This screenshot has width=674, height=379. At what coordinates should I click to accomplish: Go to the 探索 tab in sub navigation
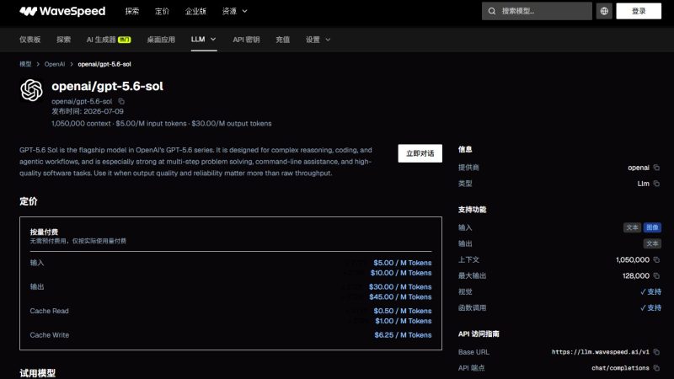click(64, 40)
